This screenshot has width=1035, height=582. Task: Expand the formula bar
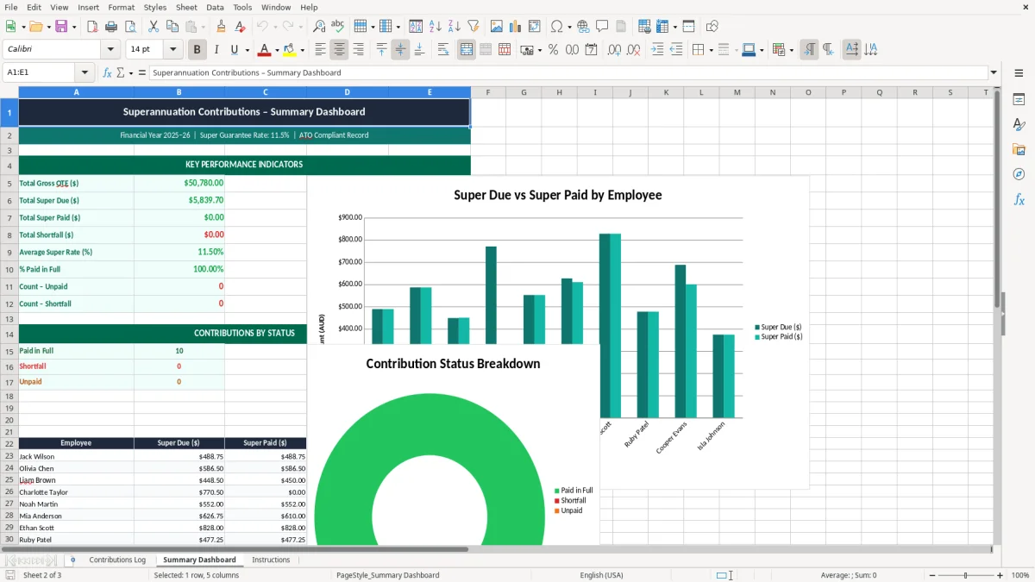994,73
